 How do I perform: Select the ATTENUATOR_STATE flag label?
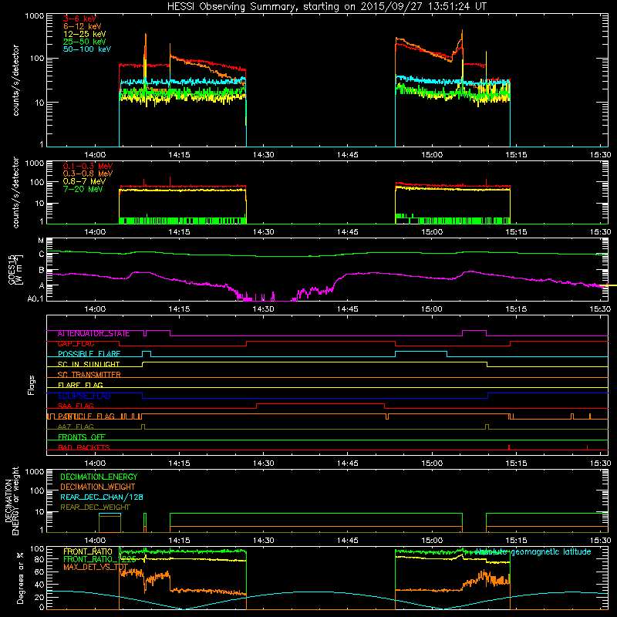[x=93, y=334]
